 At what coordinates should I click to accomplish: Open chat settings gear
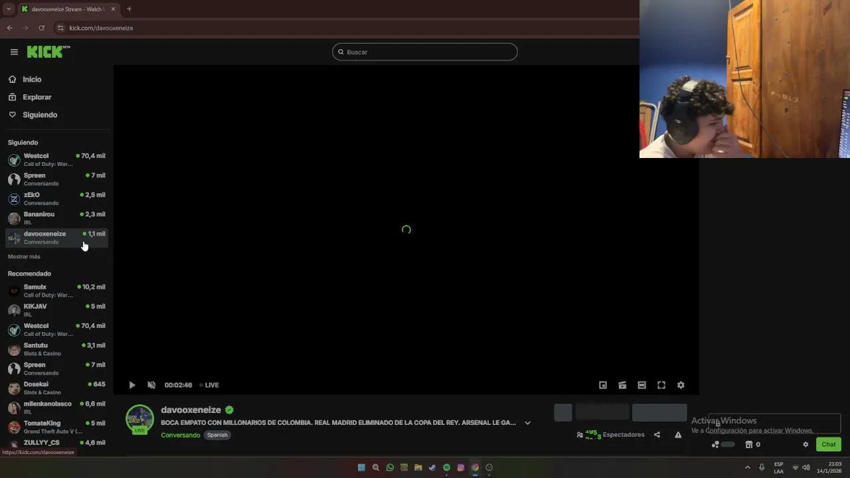[x=806, y=444]
